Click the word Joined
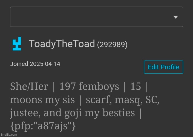This screenshot has height=137, width=193. (x=19, y=64)
